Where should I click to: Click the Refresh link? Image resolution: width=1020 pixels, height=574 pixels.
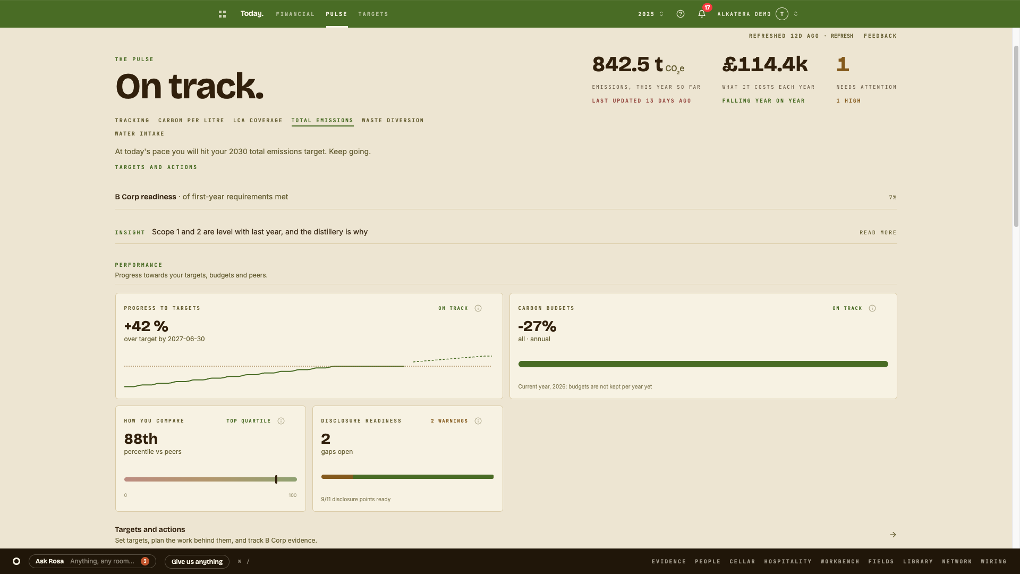click(x=842, y=36)
